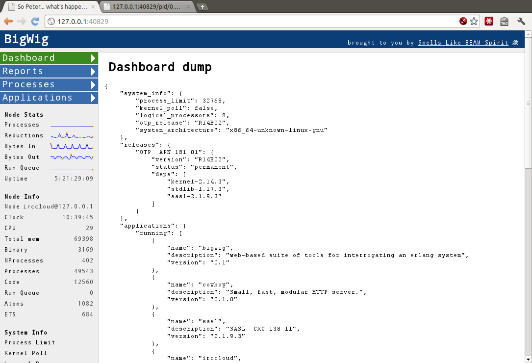The width and height of the screenshot is (532, 363).
Task: Click the Processes value "49543"
Action: click(x=84, y=271)
